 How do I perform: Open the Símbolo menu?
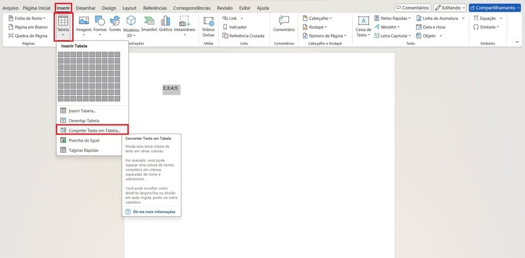tap(486, 27)
